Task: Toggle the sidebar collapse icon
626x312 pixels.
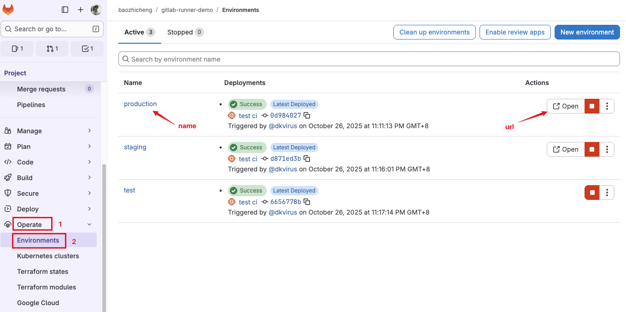Action: click(x=65, y=10)
